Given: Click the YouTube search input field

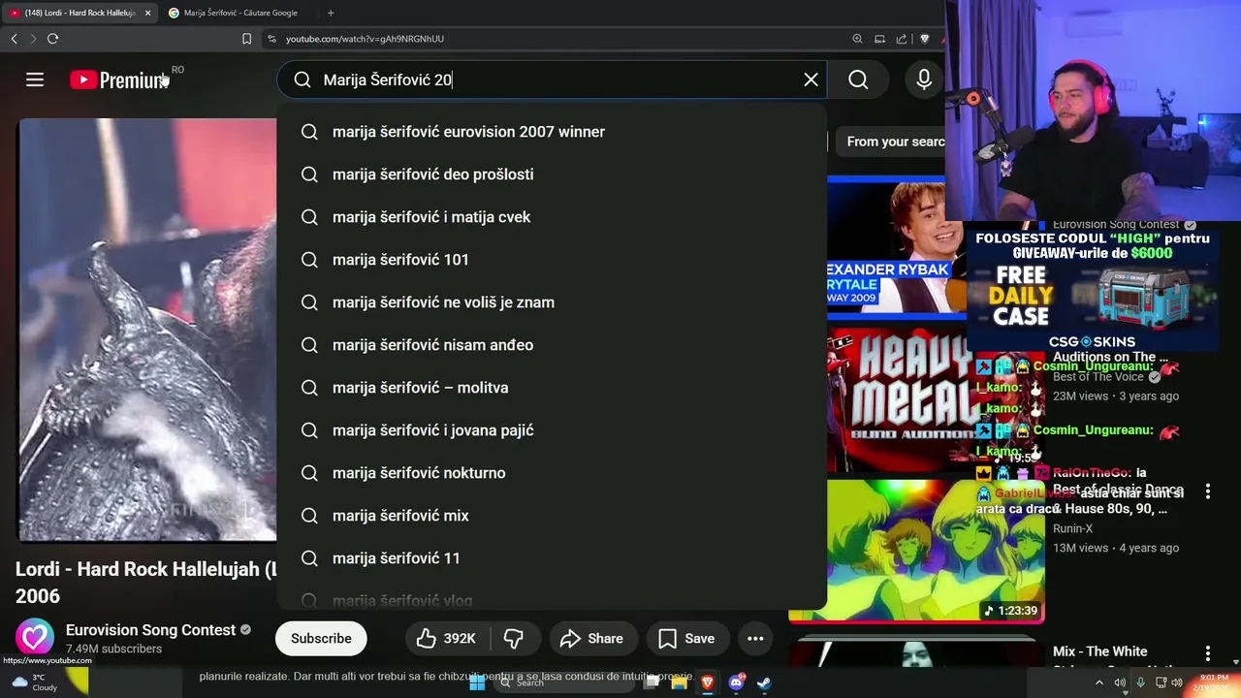Looking at the screenshot, I should (555, 79).
